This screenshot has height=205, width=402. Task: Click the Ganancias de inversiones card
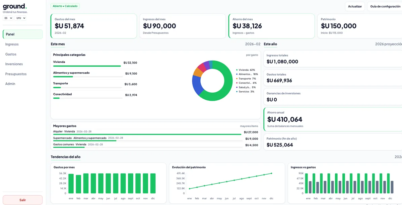(333, 97)
